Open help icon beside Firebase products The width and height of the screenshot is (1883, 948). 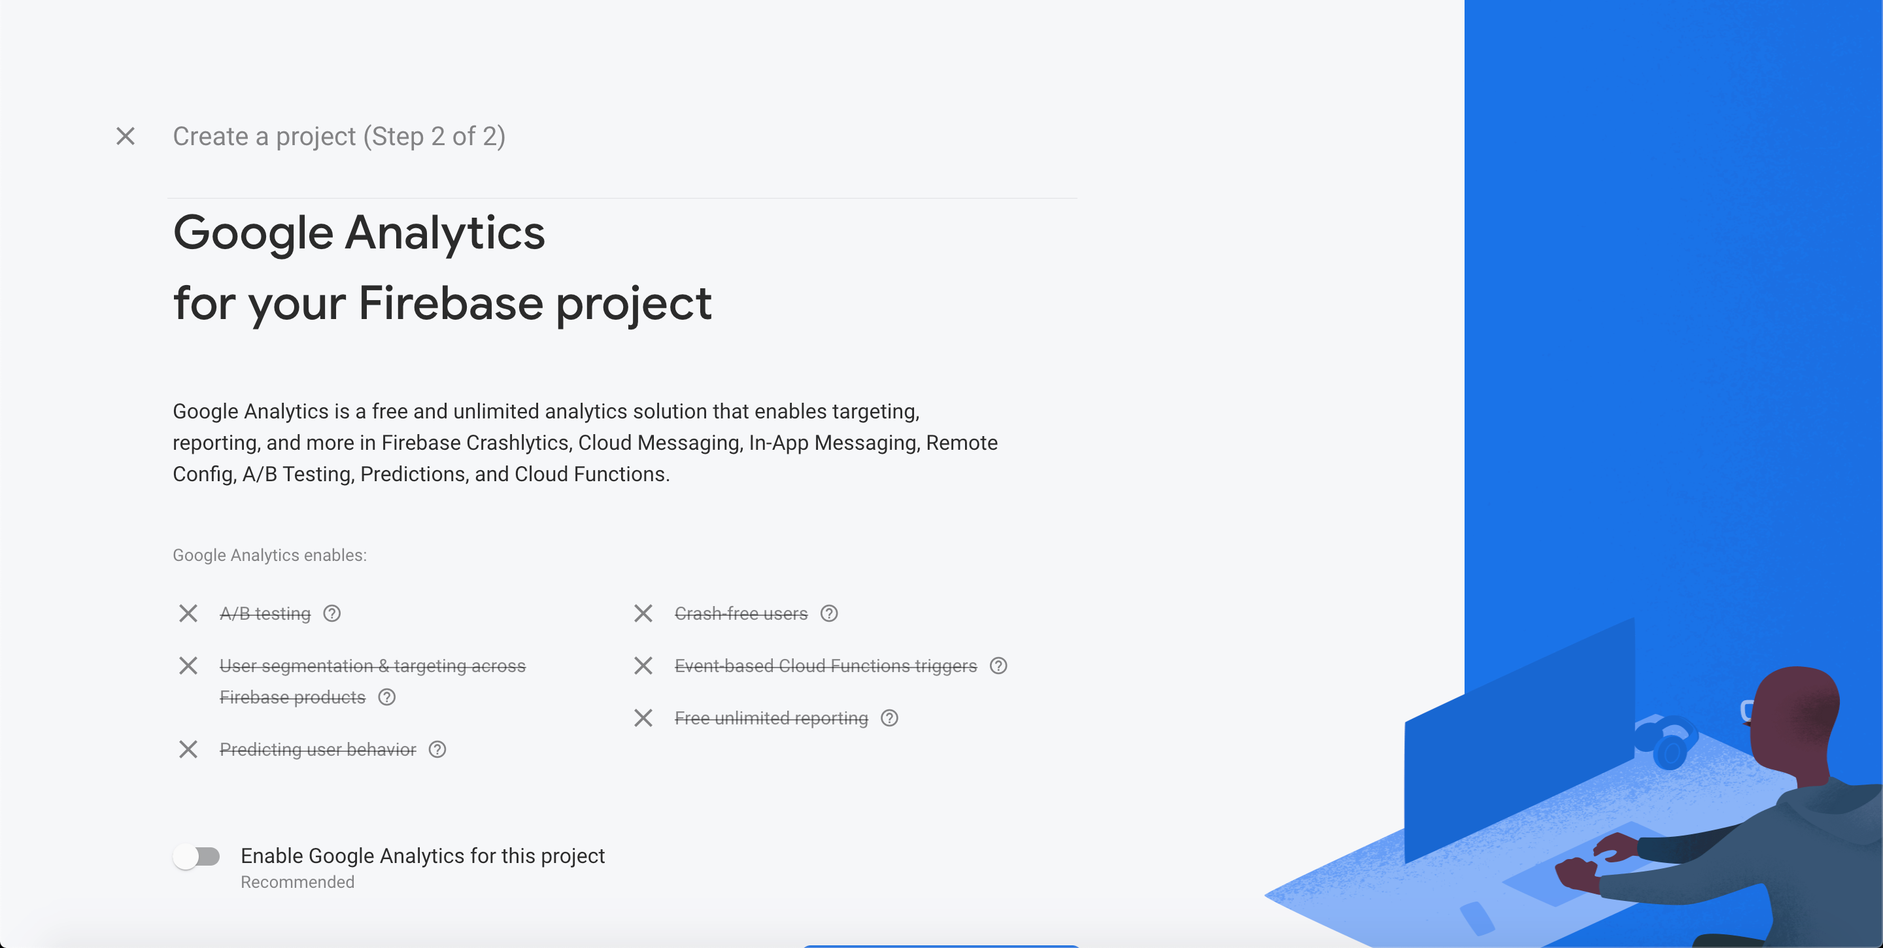pos(386,698)
